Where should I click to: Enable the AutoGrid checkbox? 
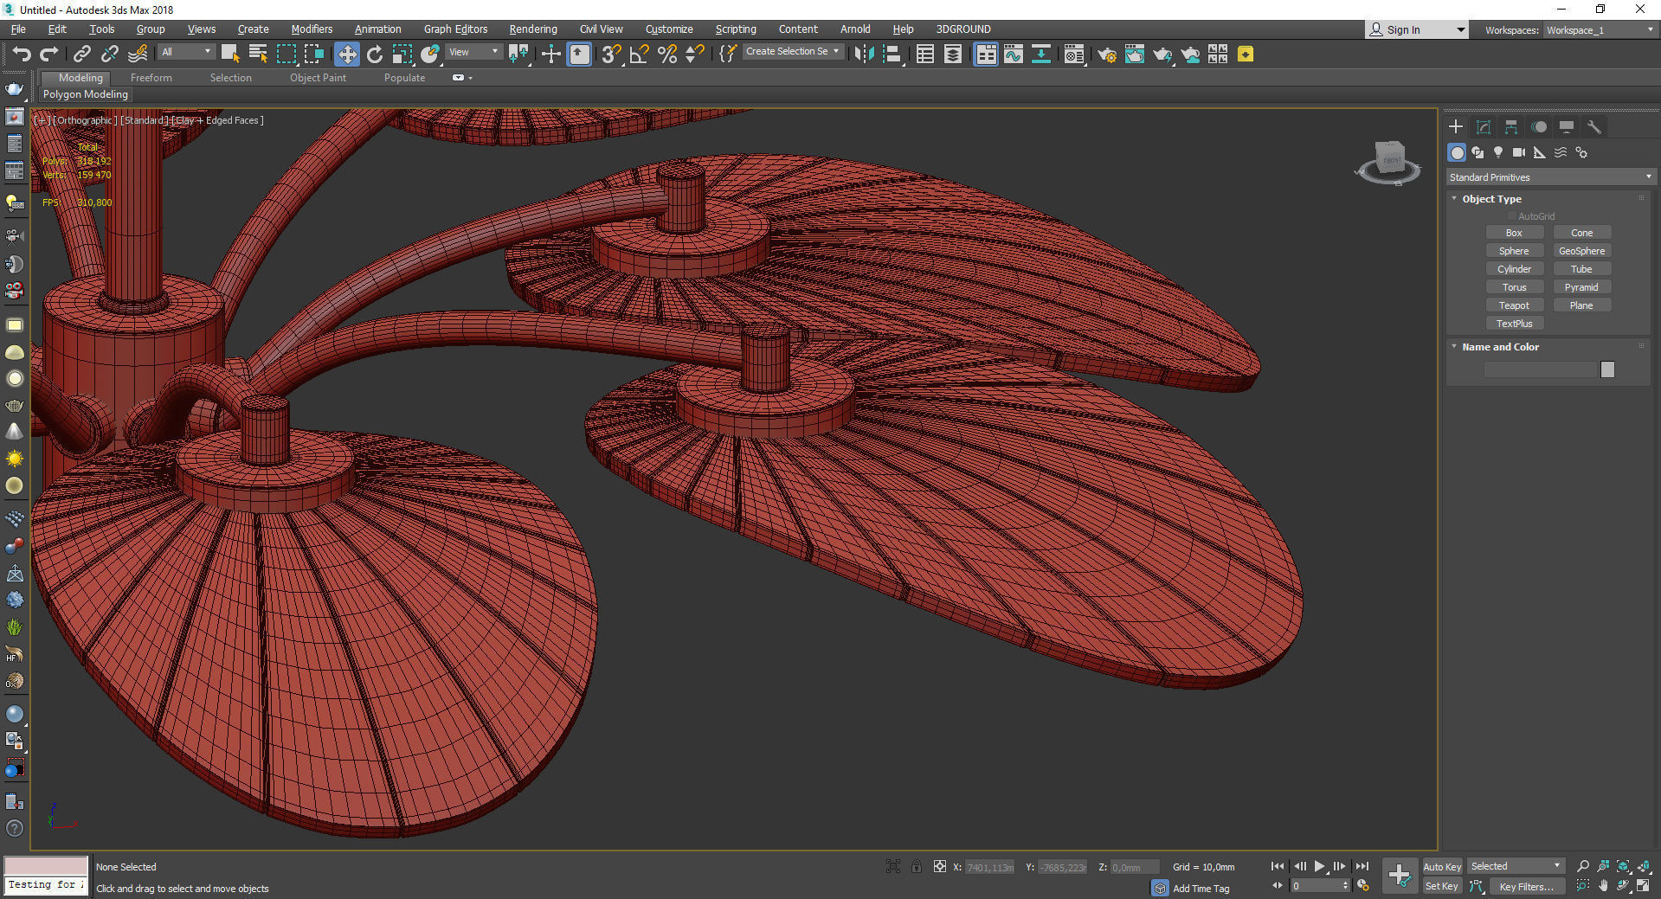(x=1512, y=216)
